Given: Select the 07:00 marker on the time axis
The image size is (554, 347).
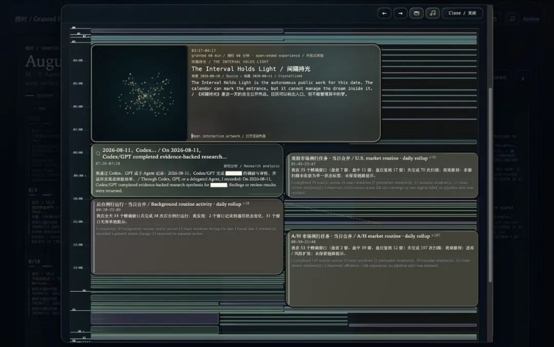Looking at the screenshot, I should click(x=78, y=129).
